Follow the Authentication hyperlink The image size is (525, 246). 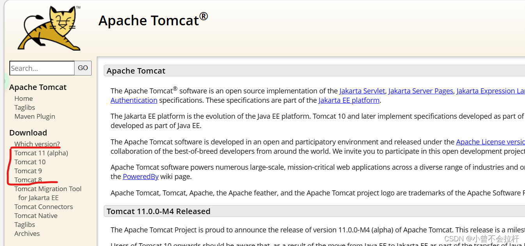[x=134, y=100]
